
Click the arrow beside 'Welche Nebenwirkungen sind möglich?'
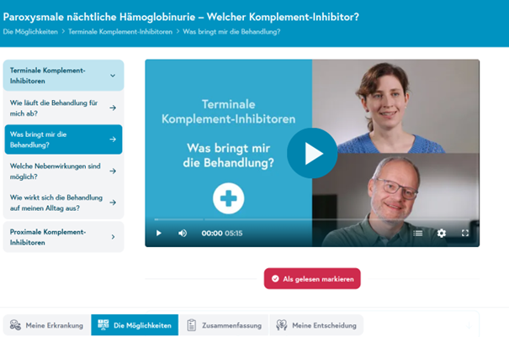pyautogui.click(x=113, y=171)
